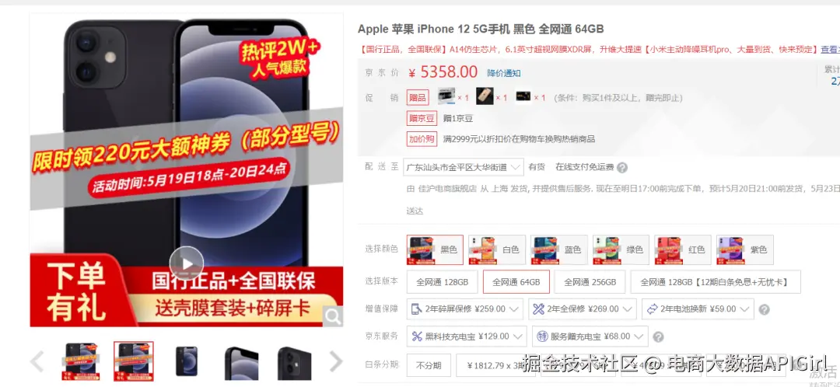Show next thumbnails with right arrow
Viewport: 840px width, 387px height.
click(x=335, y=361)
